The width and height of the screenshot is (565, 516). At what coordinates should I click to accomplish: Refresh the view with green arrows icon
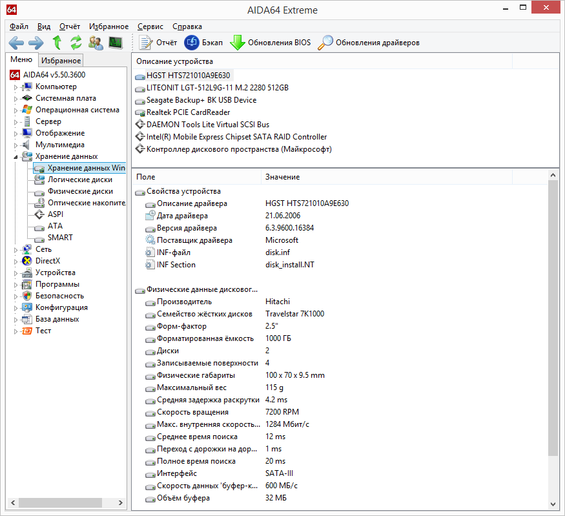76,43
